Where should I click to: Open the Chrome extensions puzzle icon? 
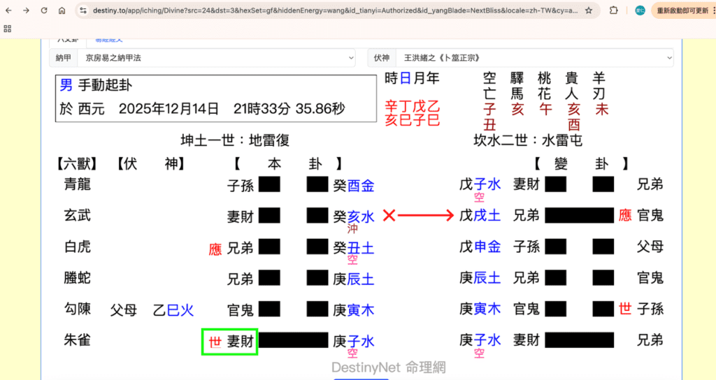[x=614, y=10]
